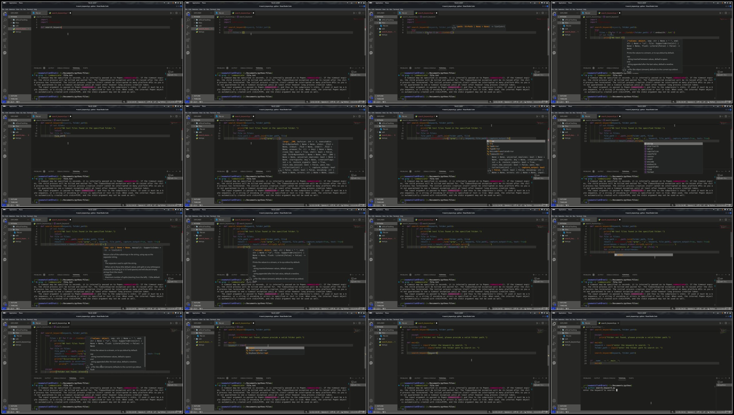The width and height of the screenshot is (734, 415).
Task: Switch to DEBUG CONSOLE tab in last frame
Action: click(609, 378)
